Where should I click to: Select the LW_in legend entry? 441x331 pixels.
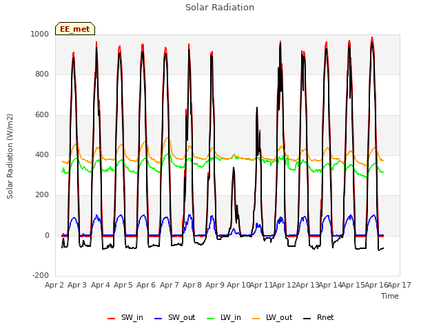pos(224,317)
